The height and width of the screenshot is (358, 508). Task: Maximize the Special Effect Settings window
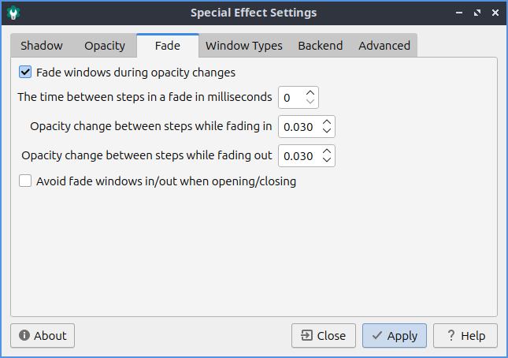coord(477,13)
